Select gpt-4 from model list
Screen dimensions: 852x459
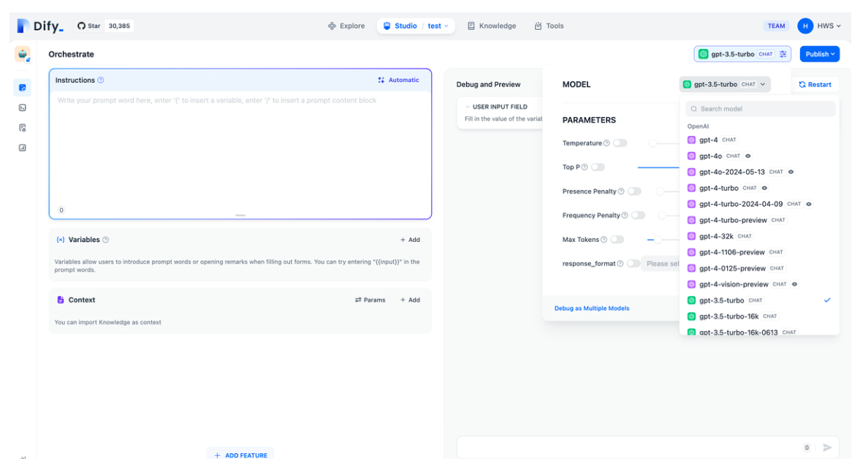[x=759, y=140]
